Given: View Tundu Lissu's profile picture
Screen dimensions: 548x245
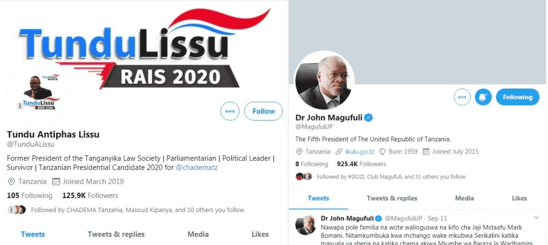Looking at the screenshot, I should 39,92.
